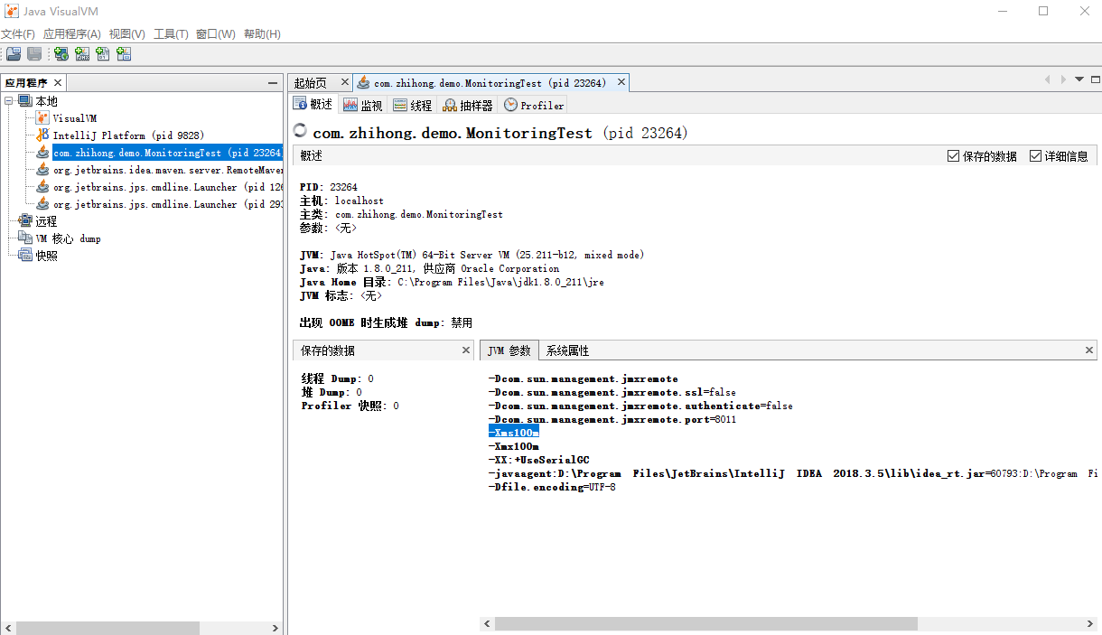1102x635 pixels.
Task: Click the Add JMX Connection toolbar icon
Action: (x=82, y=54)
